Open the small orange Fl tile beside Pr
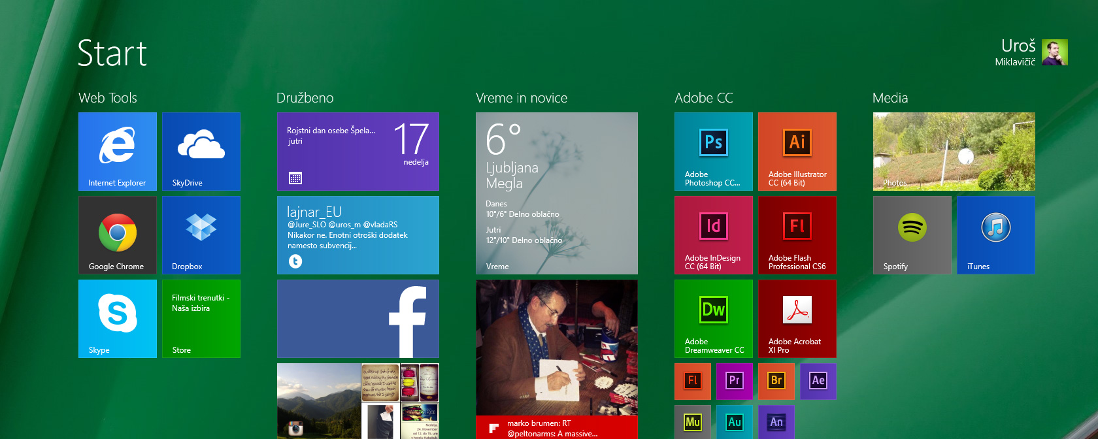 click(693, 382)
